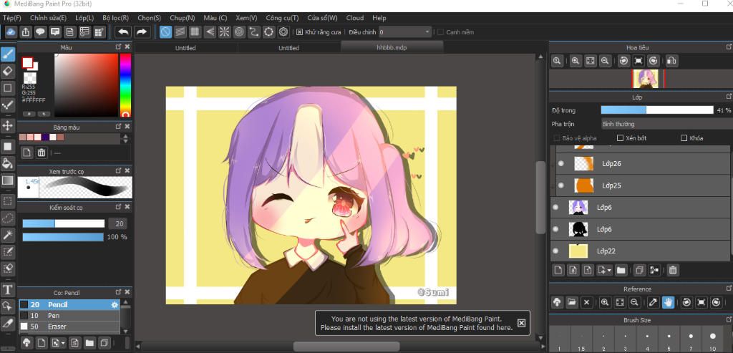Select the Text tool
This screenshot has height=353, width=733.
pyautogui.click(x=7, y=290)
